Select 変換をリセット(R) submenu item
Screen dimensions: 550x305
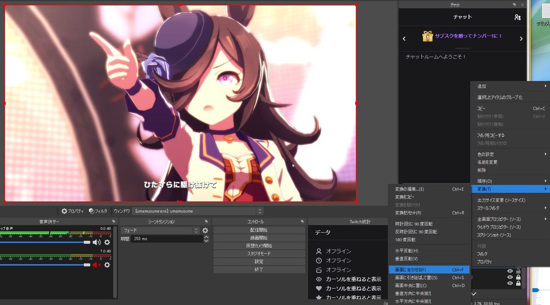pos(429,213)
